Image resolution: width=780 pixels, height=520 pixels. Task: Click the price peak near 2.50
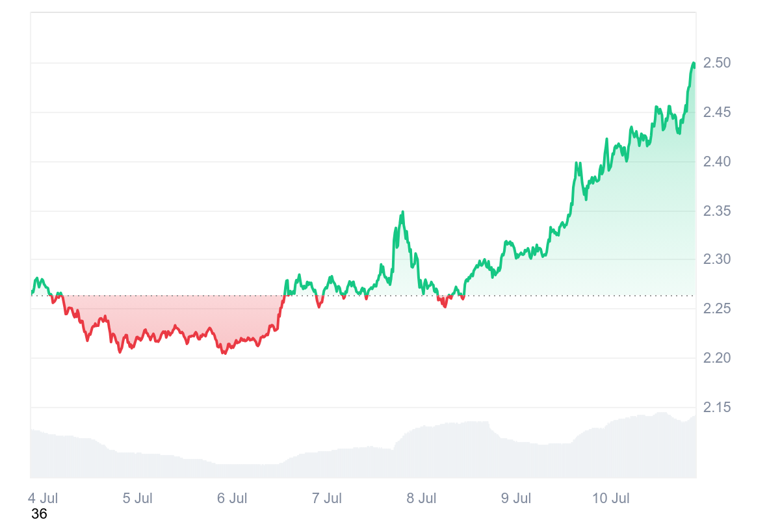click(x=694, y=63)
